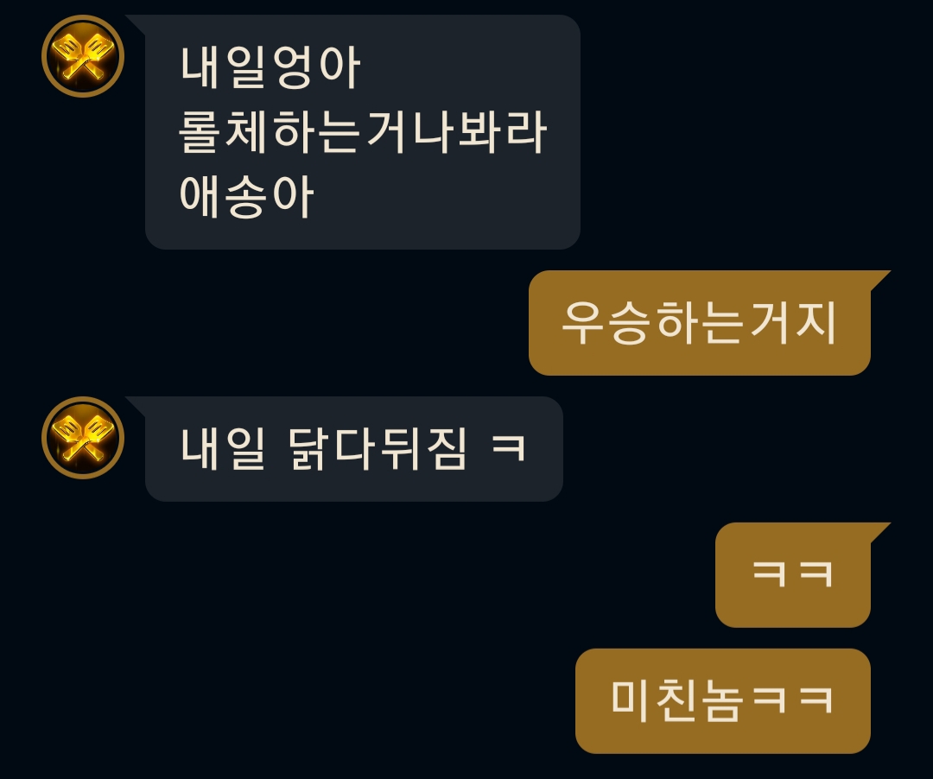Click the tail corner of the 내일엉아 bubble

coord(136,24)
